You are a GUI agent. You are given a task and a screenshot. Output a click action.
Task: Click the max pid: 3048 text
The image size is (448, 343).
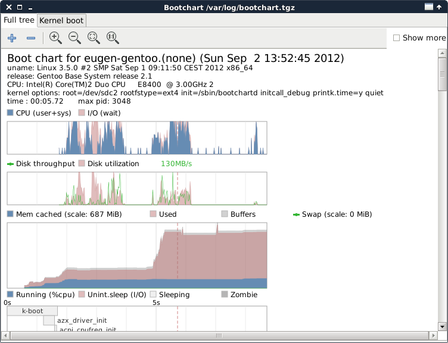104,101
